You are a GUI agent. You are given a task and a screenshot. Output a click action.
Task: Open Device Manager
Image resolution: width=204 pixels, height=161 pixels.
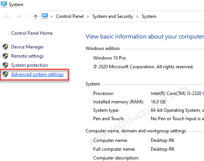tap(28, 47)
